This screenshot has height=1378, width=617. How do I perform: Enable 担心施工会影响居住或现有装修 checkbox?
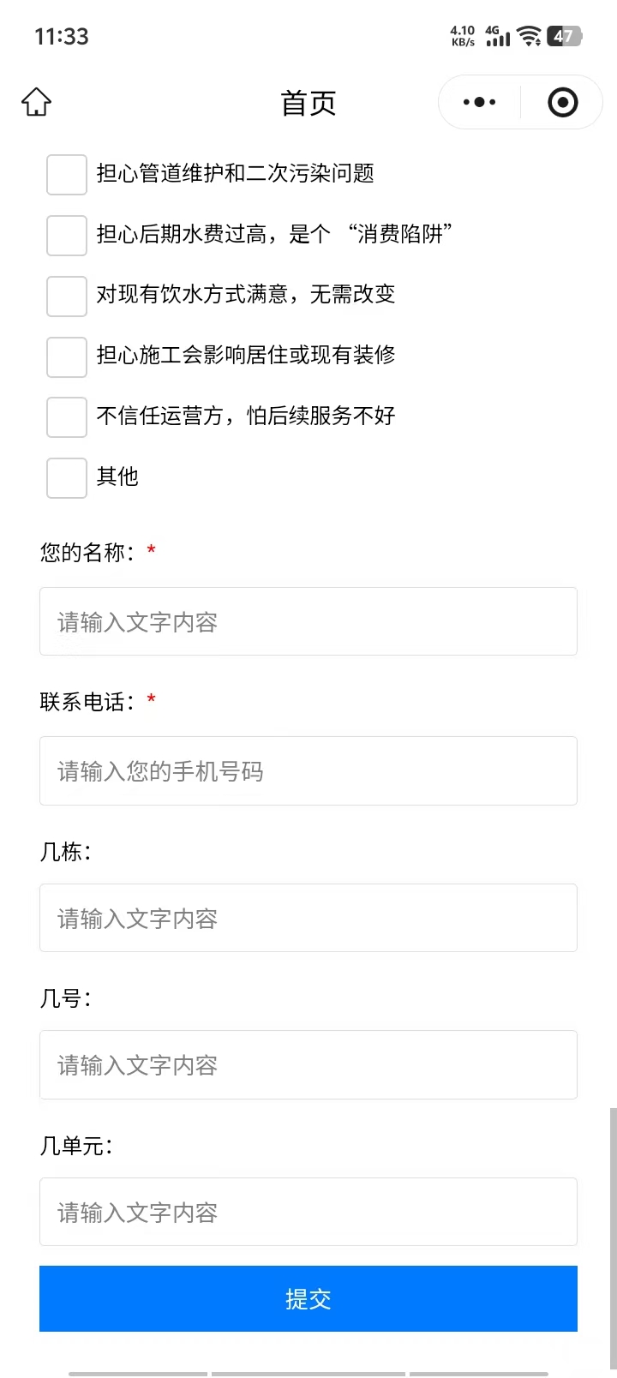point(67,356)
